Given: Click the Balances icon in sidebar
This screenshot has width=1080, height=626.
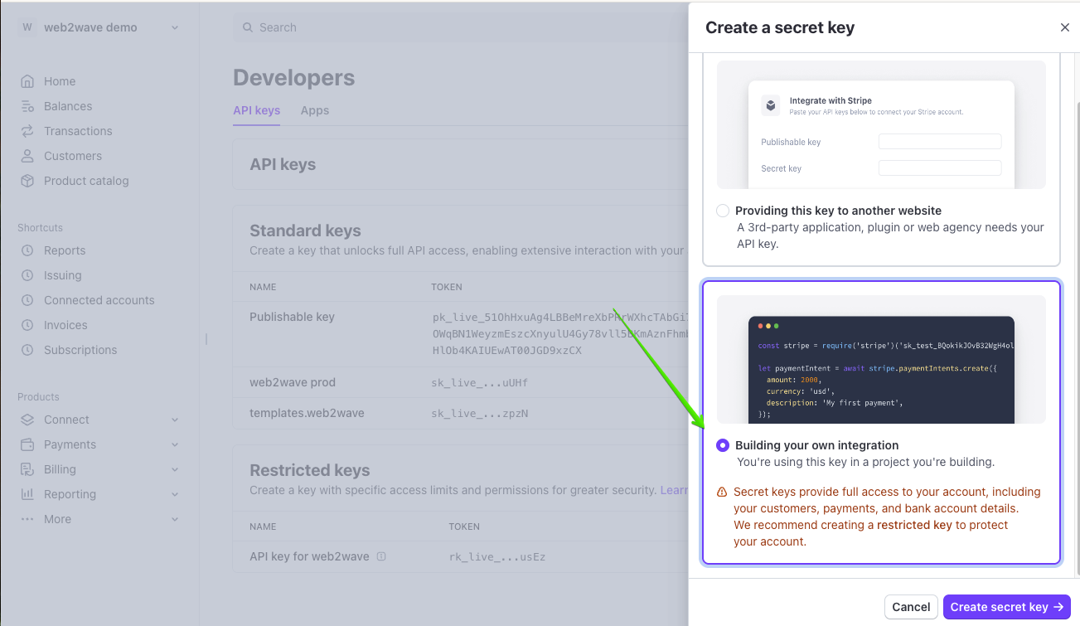Looking at the screenshot, I should [x=27, y=106].
